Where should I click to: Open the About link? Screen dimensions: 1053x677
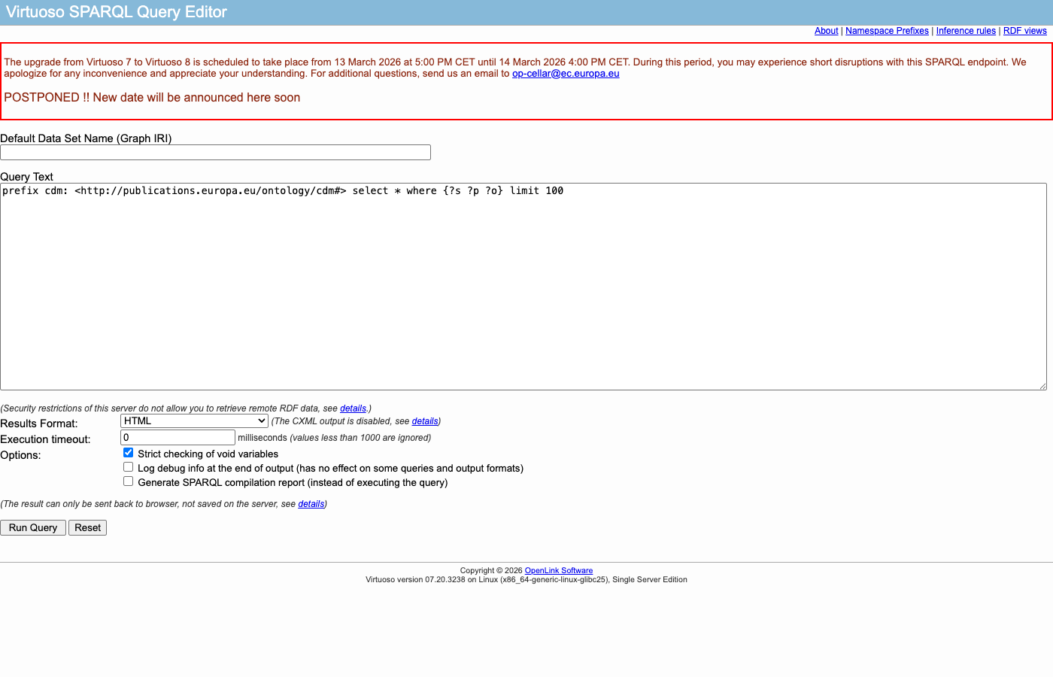pyautogui.click(x=826, y=31)
